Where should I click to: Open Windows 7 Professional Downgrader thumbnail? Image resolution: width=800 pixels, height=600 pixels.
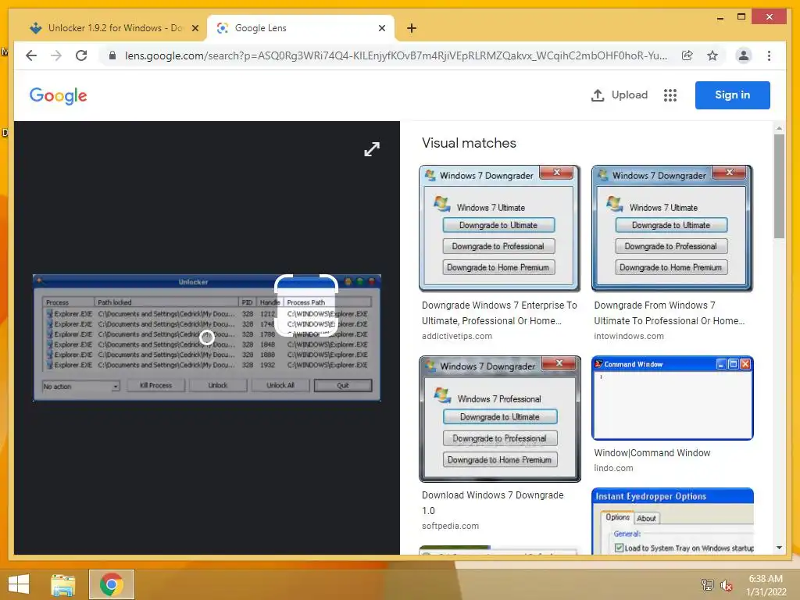coord(499,419)
